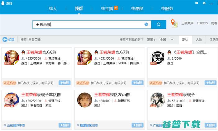Click the 搜索不到我的群？ link
This screenshot has width=218, height=131.
coord(131,40)
